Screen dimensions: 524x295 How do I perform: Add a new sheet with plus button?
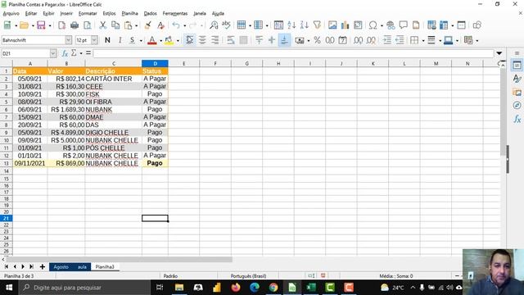pos(43,266)
